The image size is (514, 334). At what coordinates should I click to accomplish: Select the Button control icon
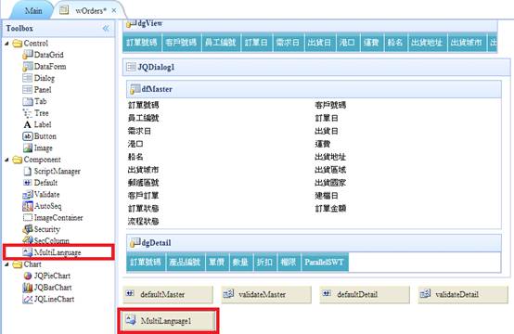pos(28,136)
